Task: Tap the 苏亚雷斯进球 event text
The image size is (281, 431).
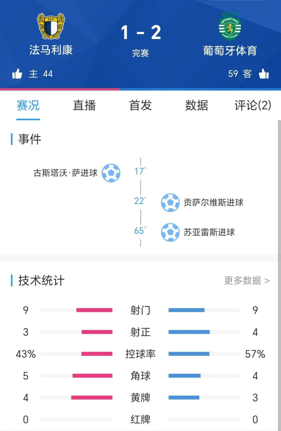Action: point(209,232)
